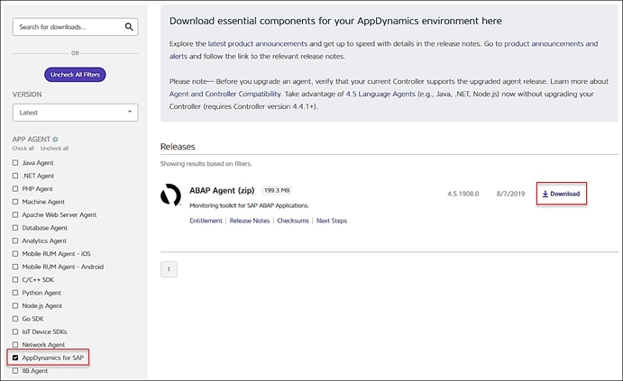Open the Version dropdown set to Latest

[x=75, y=113]
